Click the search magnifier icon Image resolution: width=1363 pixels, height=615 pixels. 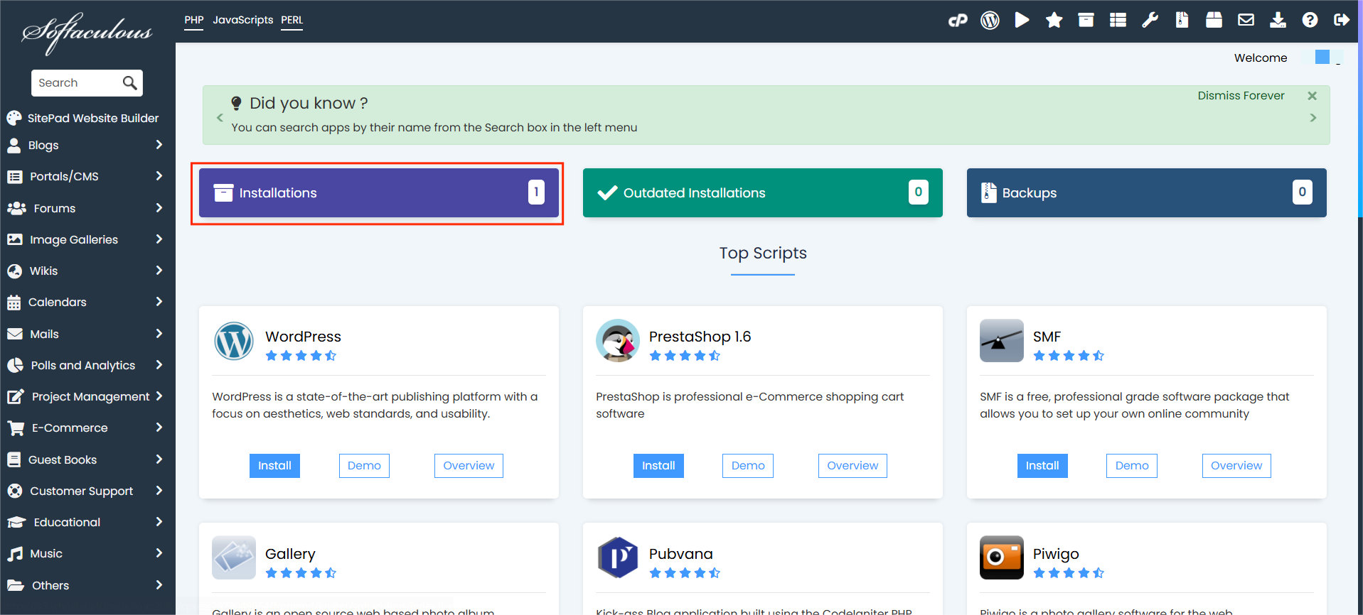tap(129, 83)
